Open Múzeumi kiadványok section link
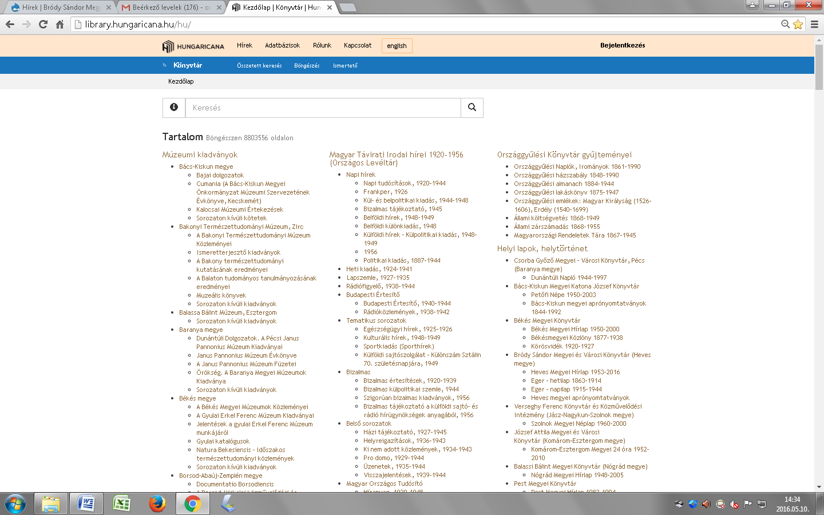The height and width of the screenshot is (515, 824). click(200, 154)
